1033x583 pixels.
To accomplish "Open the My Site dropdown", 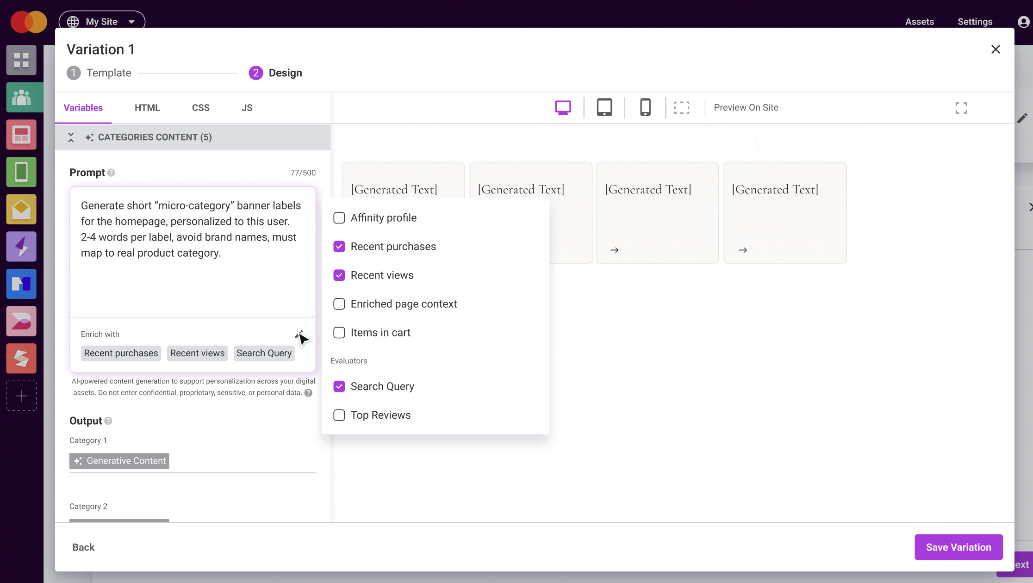I will pos(102,21).
